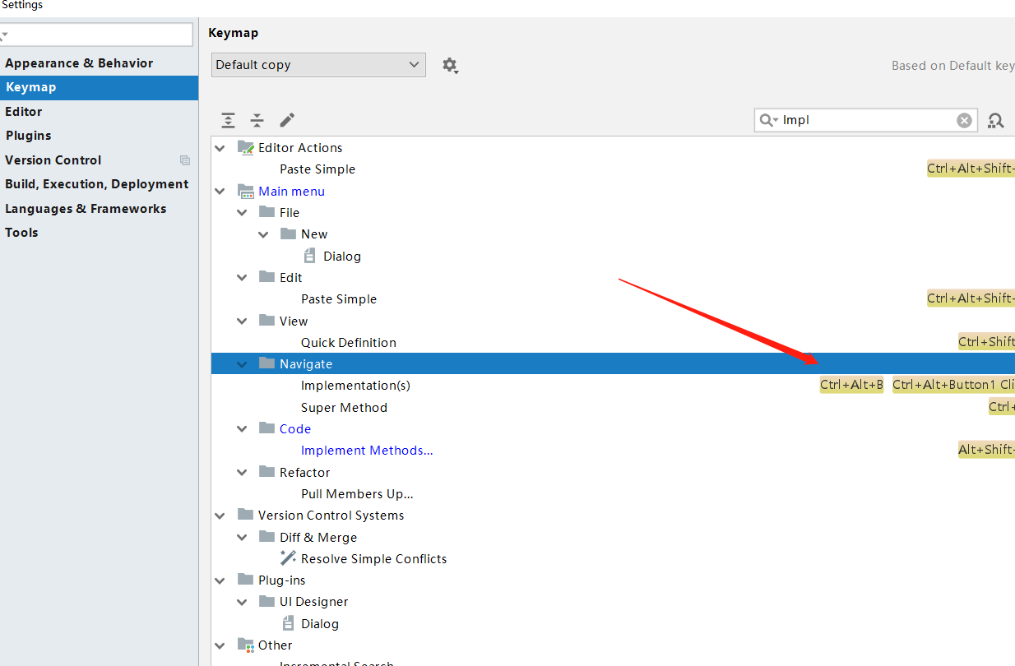Click the Main menu group icon
This screenshot has width=1015, height=666.
[245, 191]
